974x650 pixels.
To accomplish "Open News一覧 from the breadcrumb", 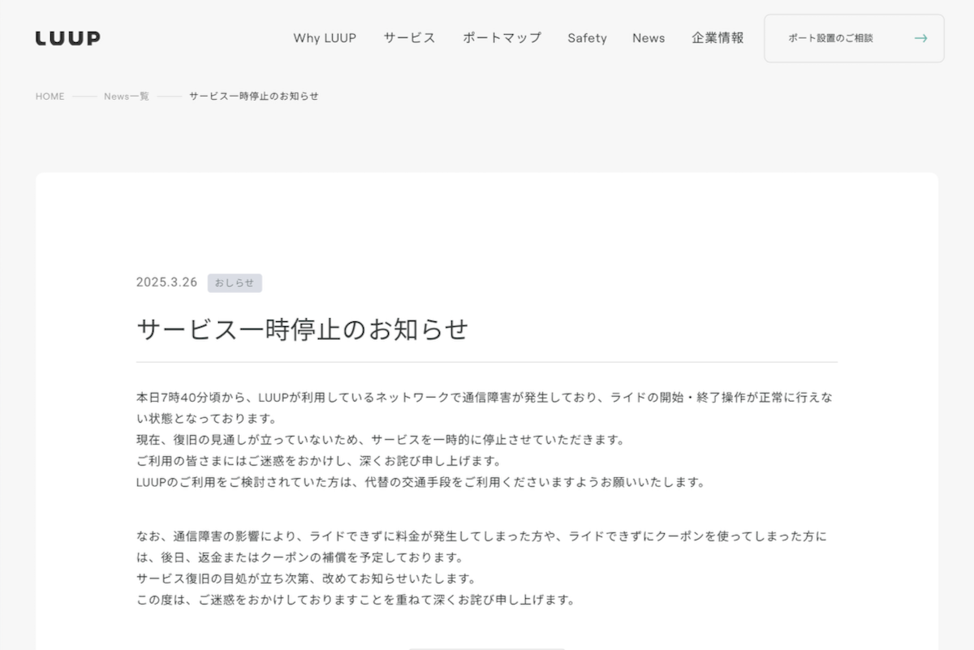I will coord(125,96).
